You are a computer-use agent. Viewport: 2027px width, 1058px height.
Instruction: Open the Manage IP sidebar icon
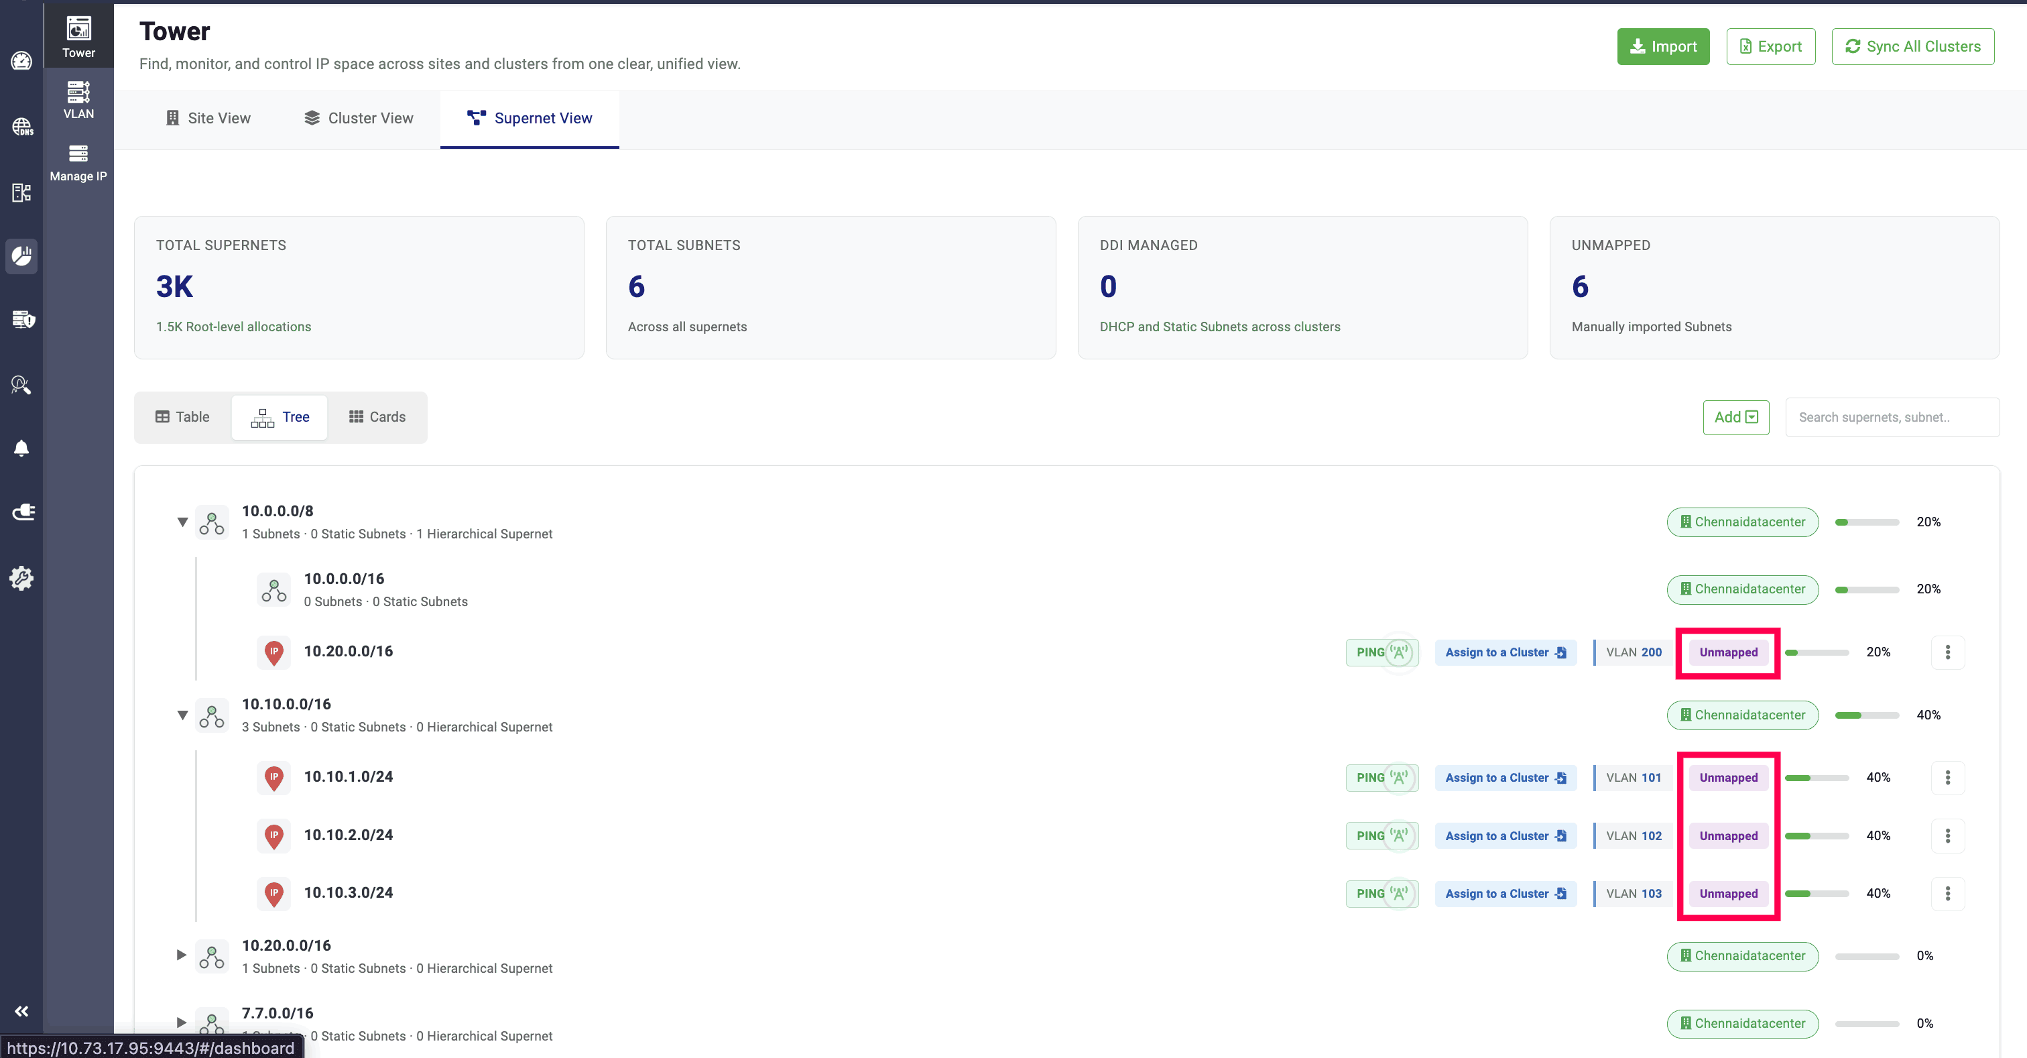(x=78, y=162)
